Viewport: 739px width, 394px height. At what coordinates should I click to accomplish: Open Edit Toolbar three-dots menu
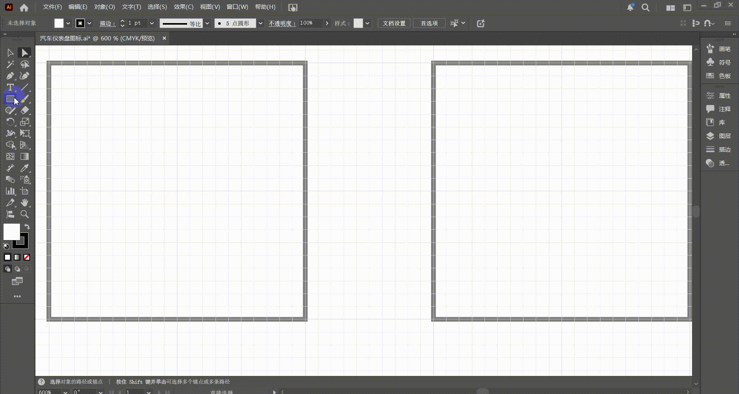(17, 296)
